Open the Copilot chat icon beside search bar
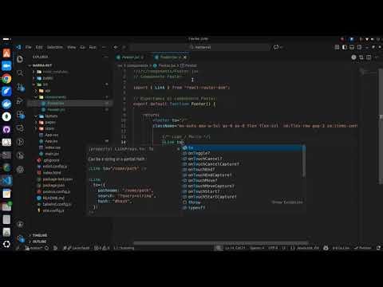383x287 pixels. 276,47
